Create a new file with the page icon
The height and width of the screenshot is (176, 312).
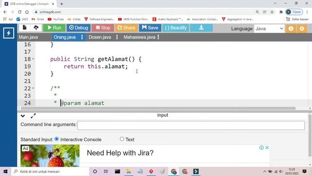(25, 28)
